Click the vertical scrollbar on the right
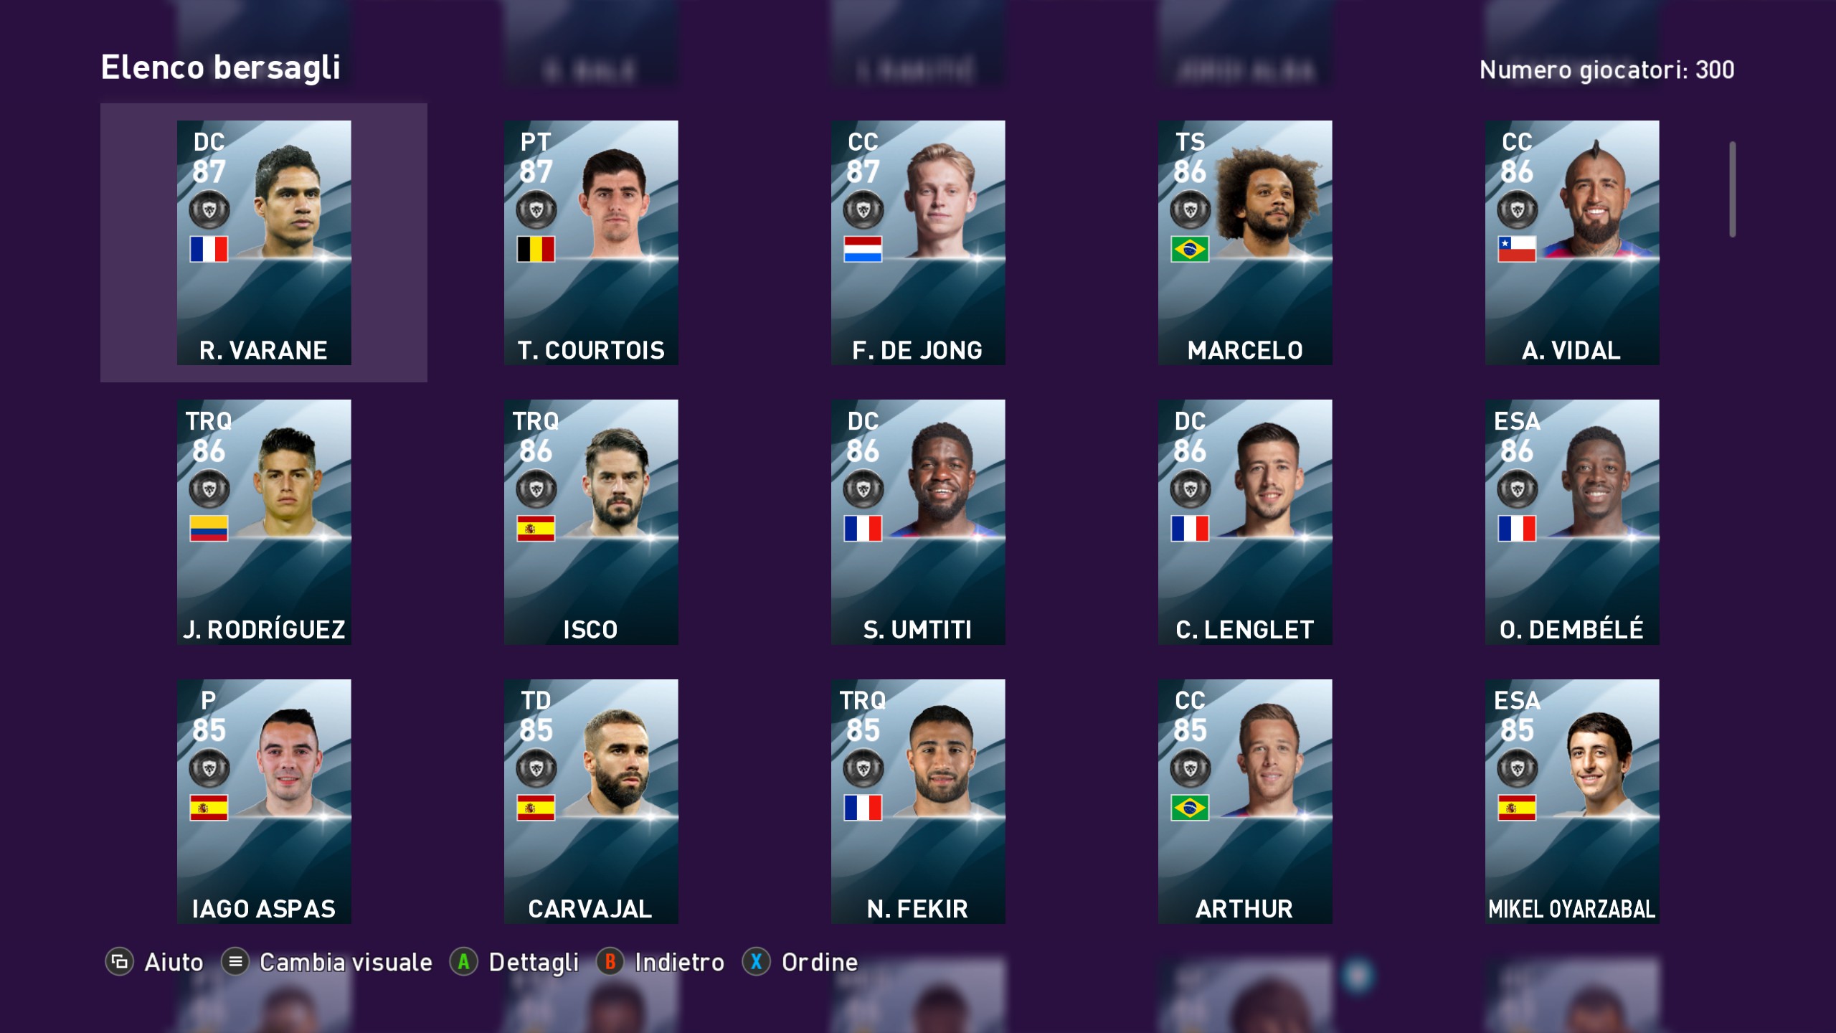The height and width of the screenshot is (1033, 1836). (1733, 189)
